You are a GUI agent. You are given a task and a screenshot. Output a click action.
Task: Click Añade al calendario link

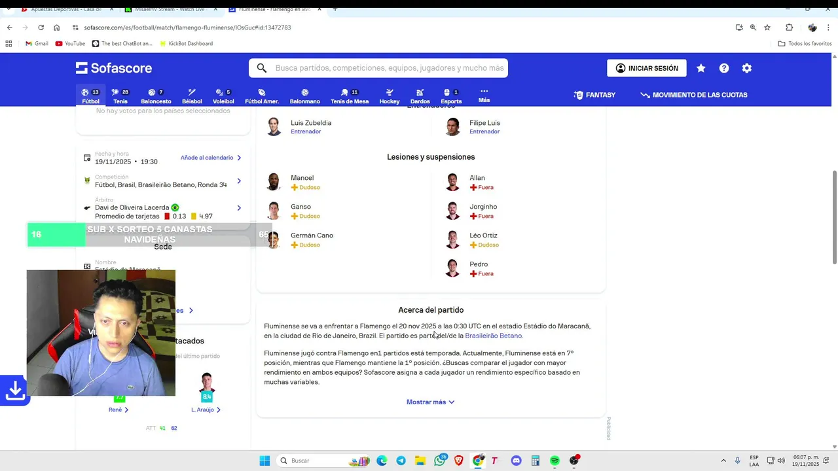point(211,158)
